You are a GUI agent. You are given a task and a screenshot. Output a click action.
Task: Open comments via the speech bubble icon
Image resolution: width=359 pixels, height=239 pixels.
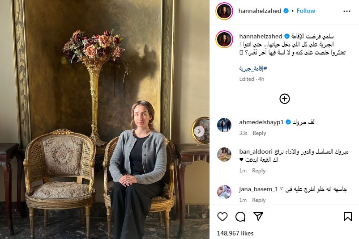(240, 216)
